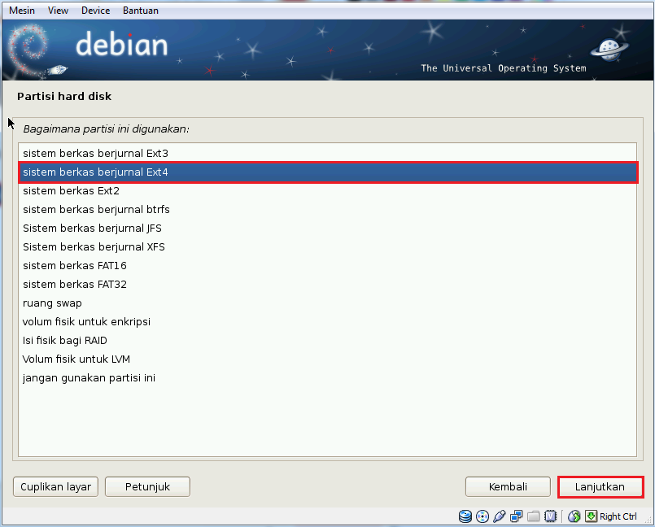Select the sistem berkas FAT32 option
The width and height of the screenshot is (655, 527).
(74, 284)
